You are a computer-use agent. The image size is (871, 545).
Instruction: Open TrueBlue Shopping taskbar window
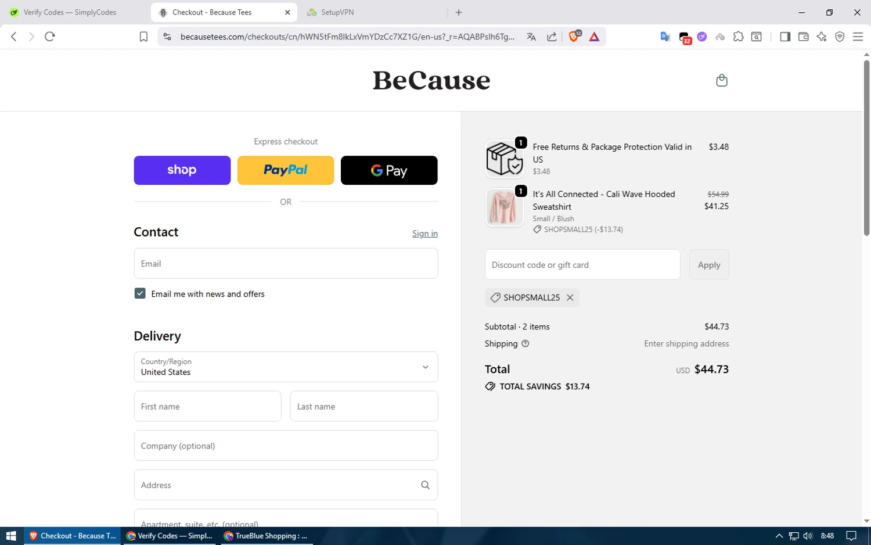[267, 536]
